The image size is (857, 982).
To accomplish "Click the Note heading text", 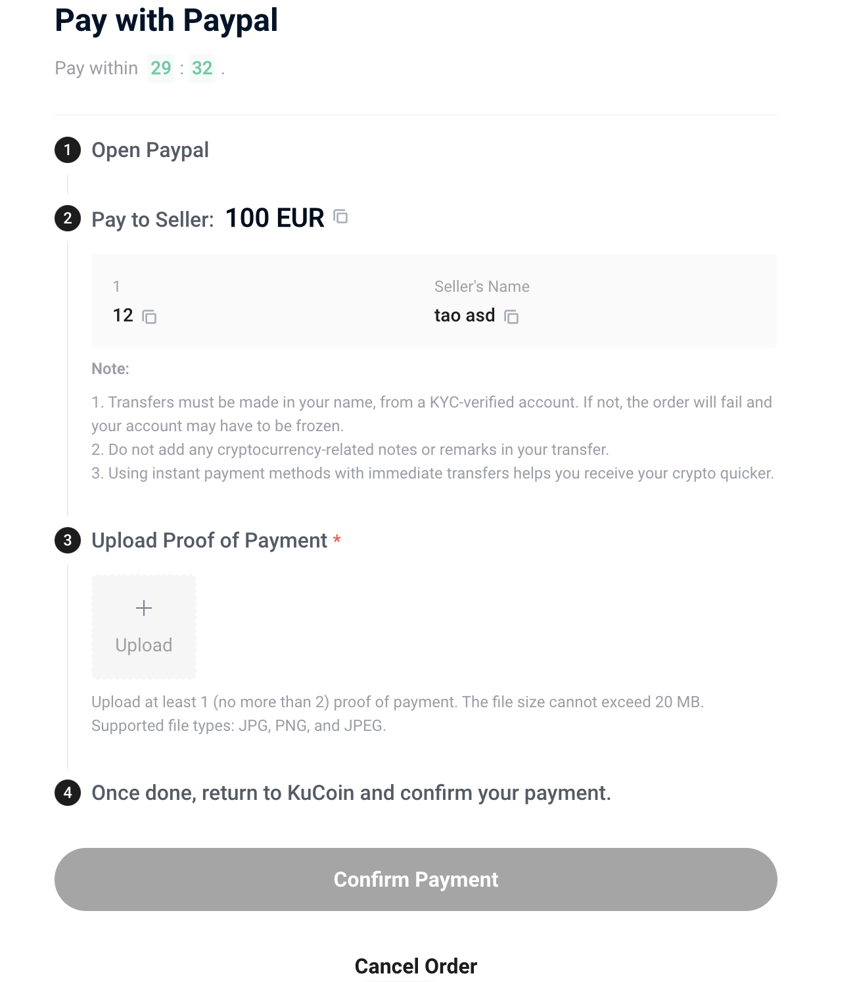I will (110, 369).
